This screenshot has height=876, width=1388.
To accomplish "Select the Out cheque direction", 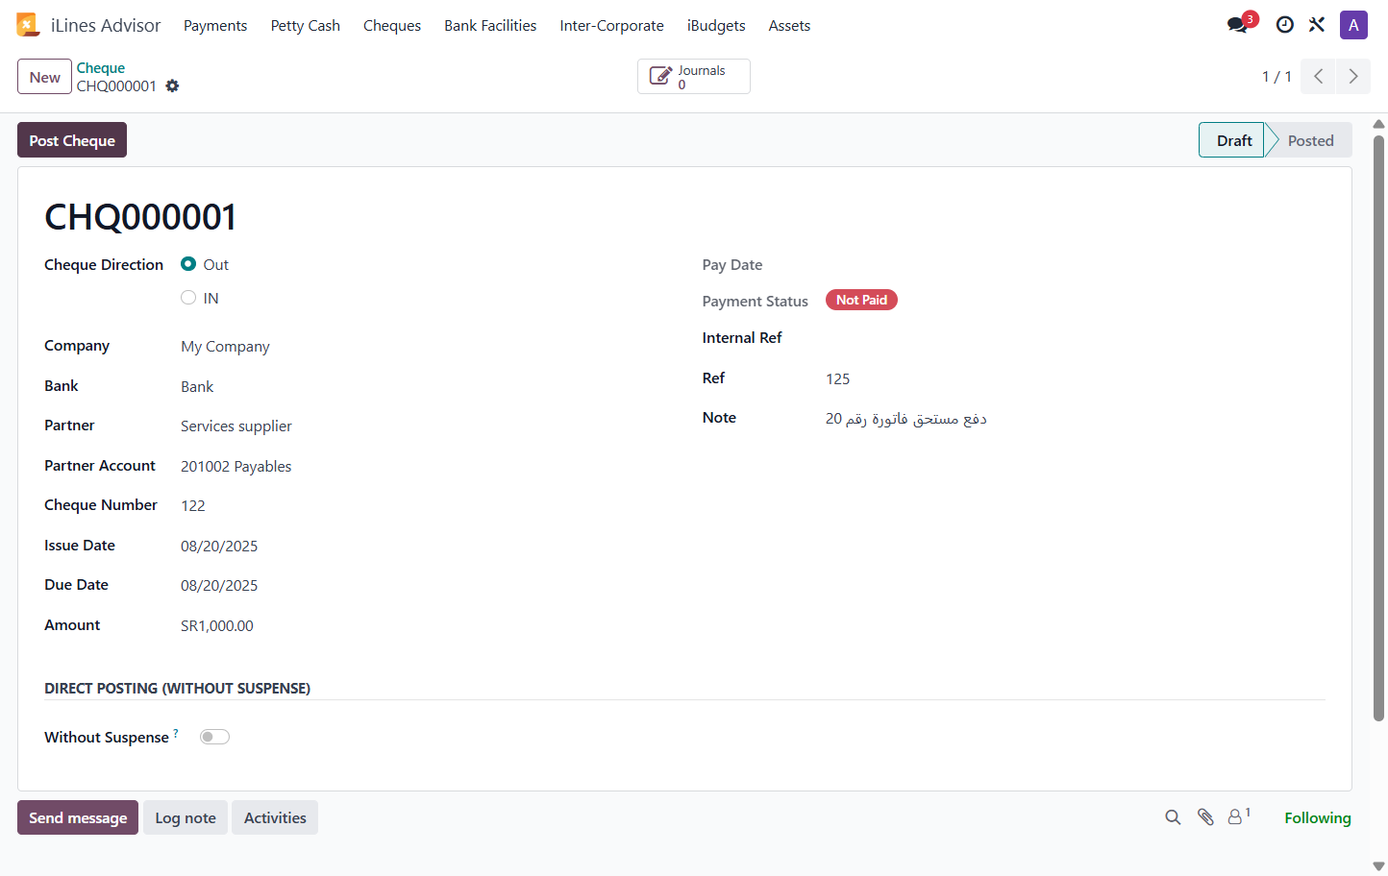I will [x=188, y=264].
